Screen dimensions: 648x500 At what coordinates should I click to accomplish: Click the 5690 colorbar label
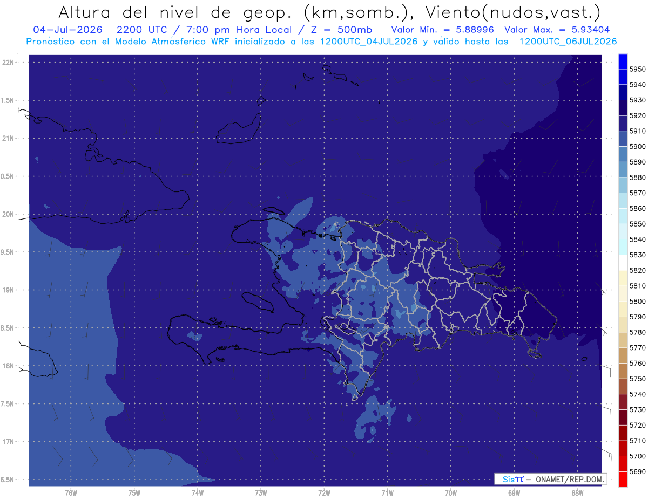tap(637, 472)
